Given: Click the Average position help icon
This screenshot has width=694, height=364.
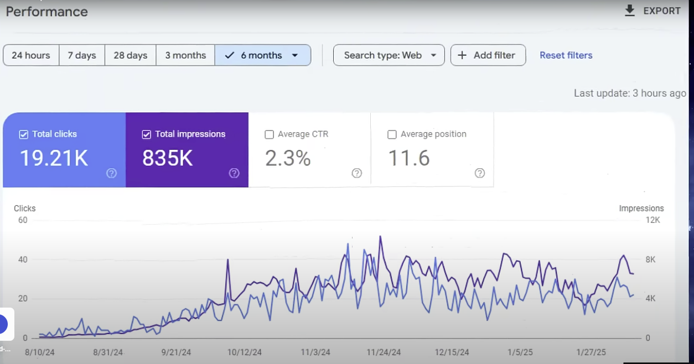Looking at the screenshot, I should pos(480,173).
